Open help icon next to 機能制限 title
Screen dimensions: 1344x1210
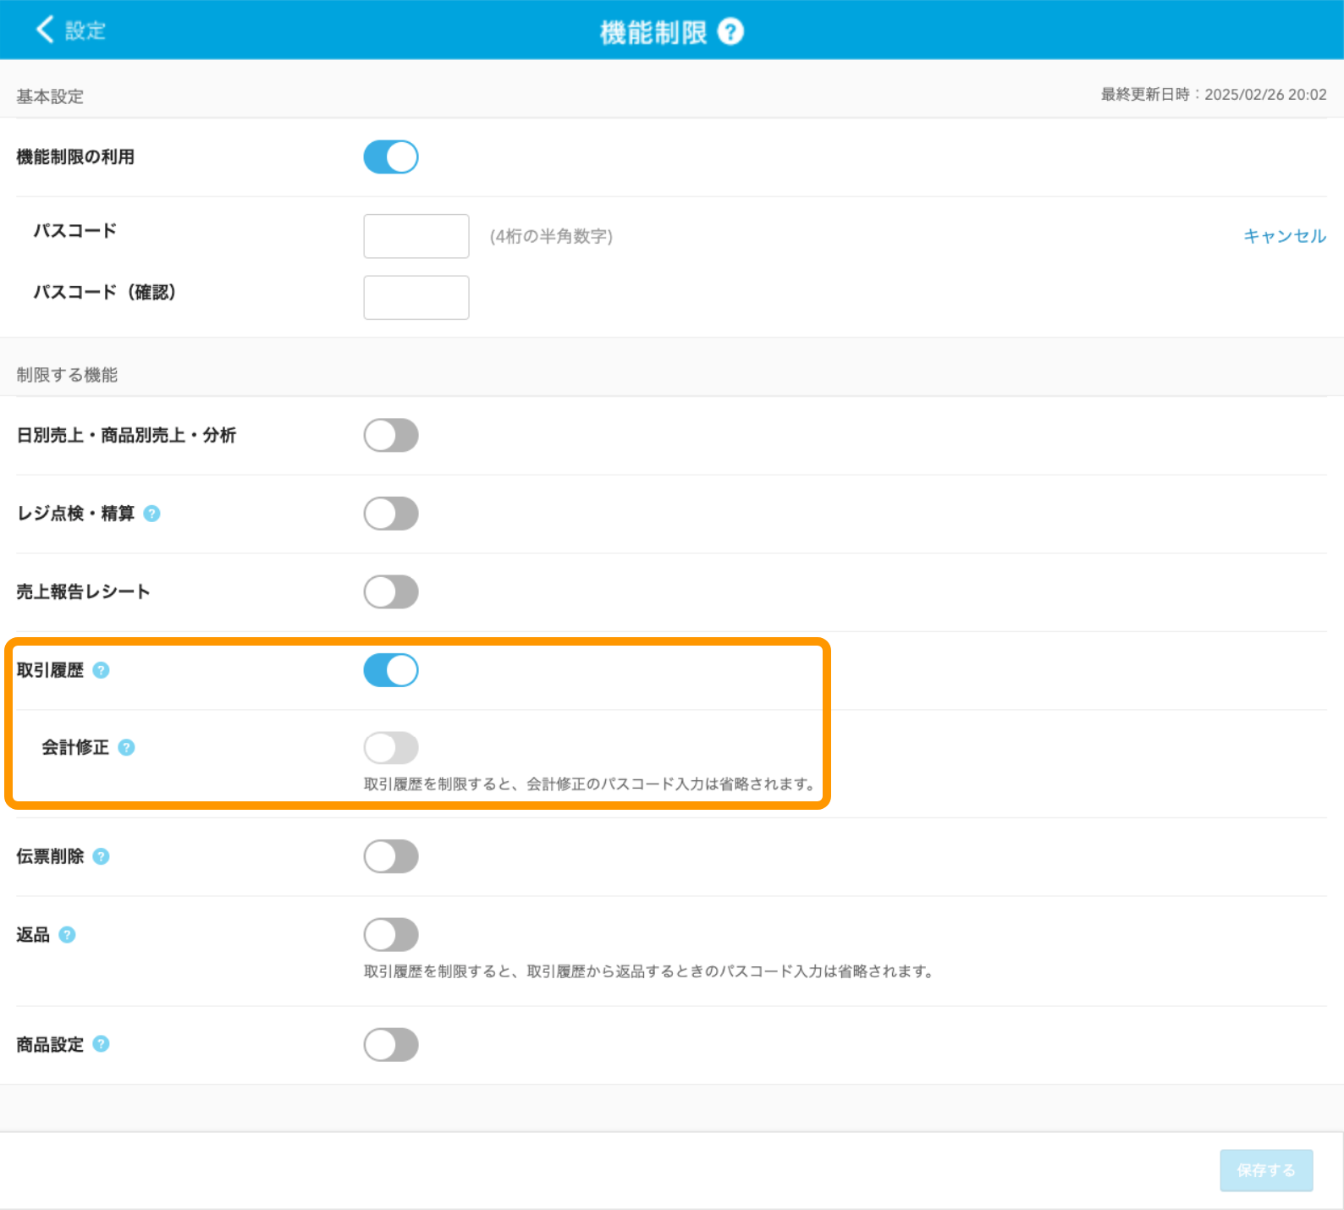730,32
